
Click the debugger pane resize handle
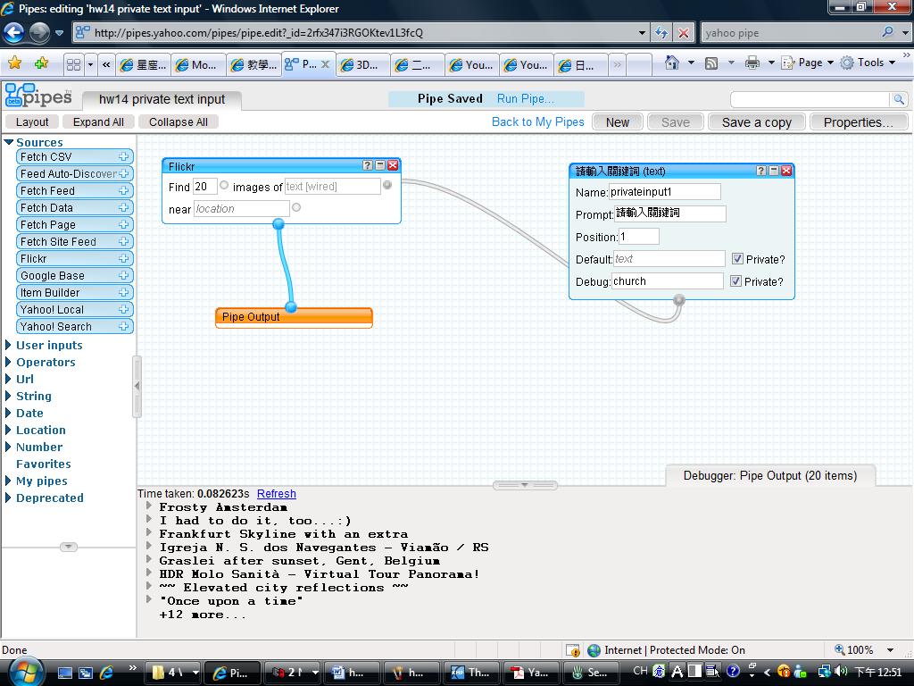point(525,485)
